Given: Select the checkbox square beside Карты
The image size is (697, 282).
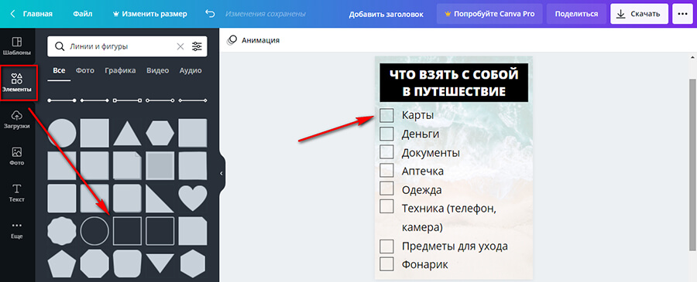Looking at the screenshot, I should (x=386, y=115).
